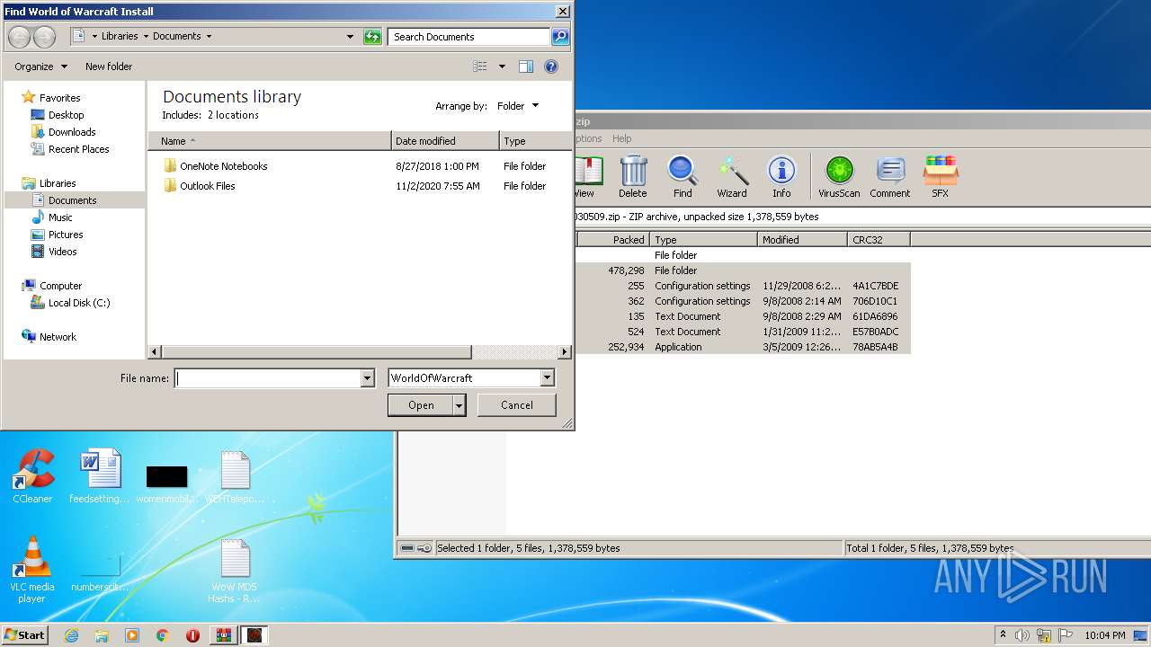Open Internet Explorer from the taskbar
1151x647 pixels.
[71, 635]
